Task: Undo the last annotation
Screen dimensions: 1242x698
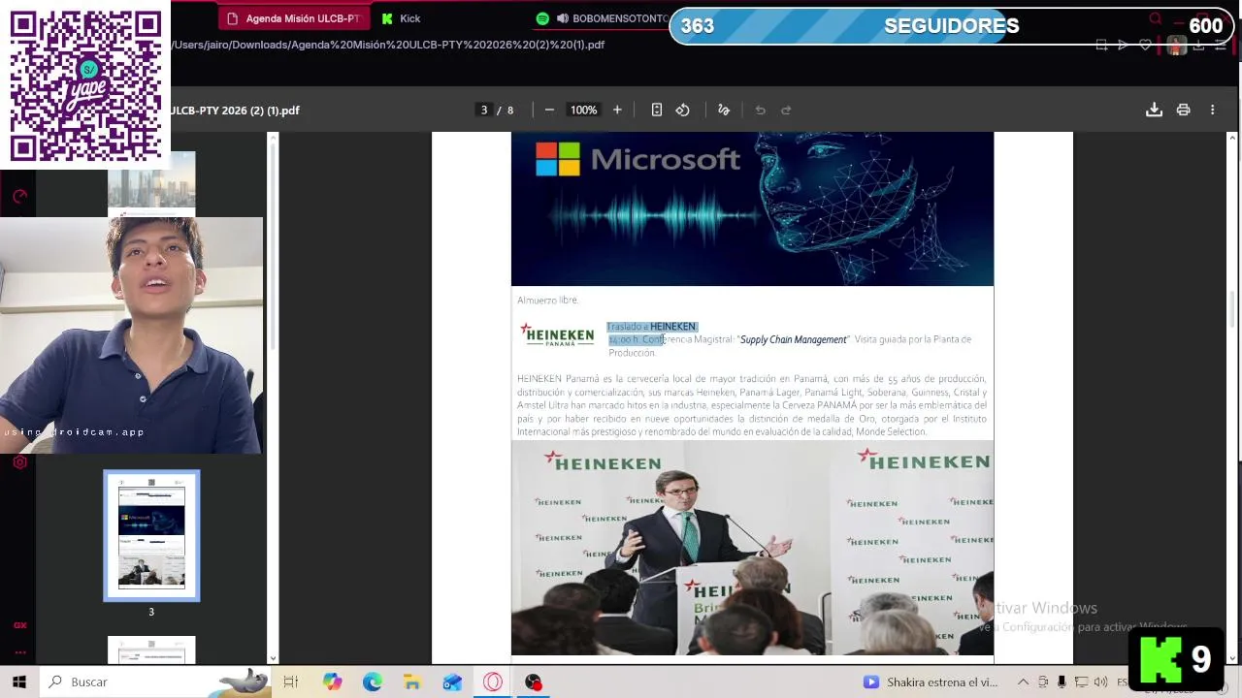Action: click(x=761, y=110)
